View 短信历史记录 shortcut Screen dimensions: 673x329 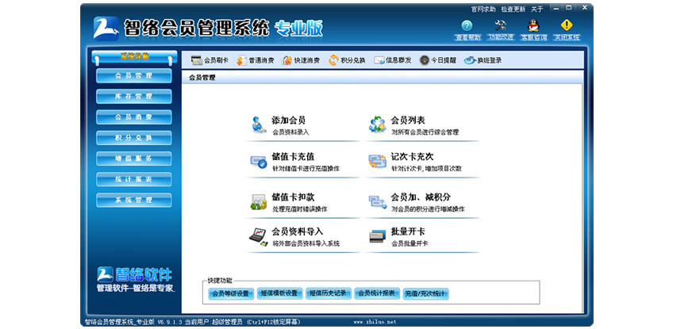(329, 294)
